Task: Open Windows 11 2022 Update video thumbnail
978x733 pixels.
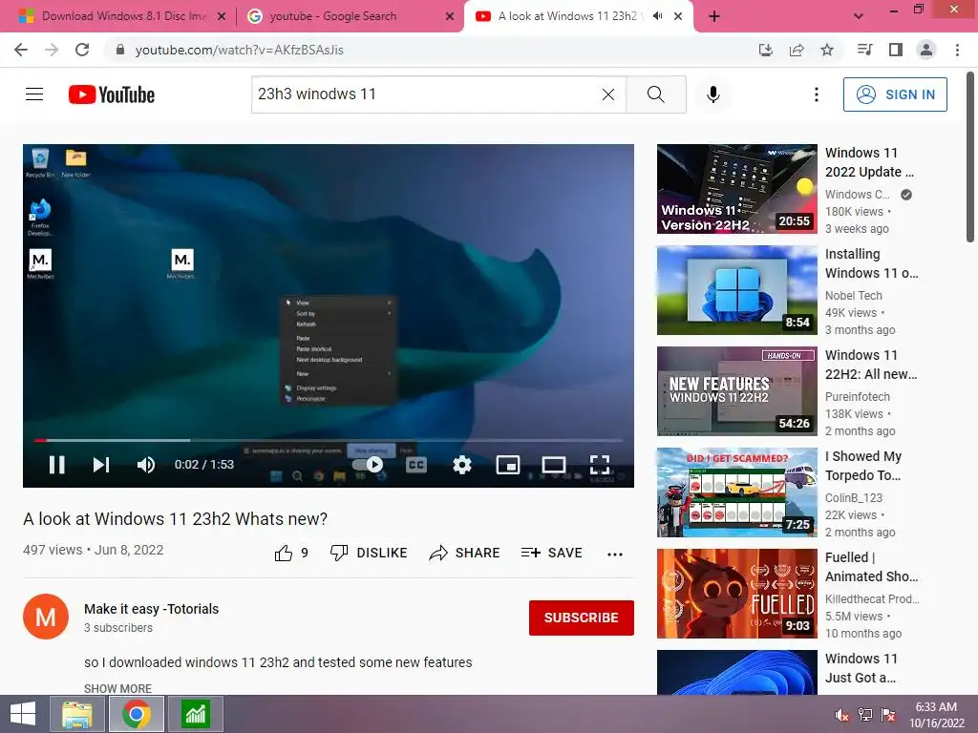Action: click(737, 189)
